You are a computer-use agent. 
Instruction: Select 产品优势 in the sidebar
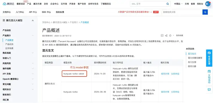point(9,44)
